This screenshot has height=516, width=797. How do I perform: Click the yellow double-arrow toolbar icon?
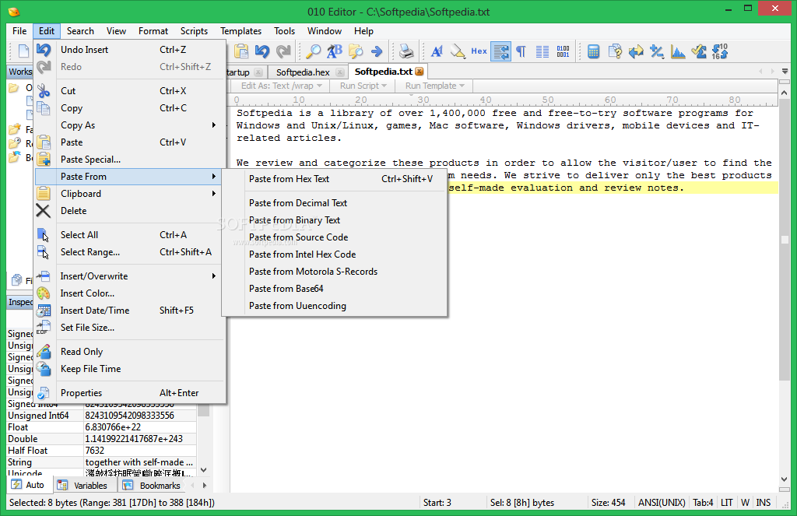tap(635, 51)
